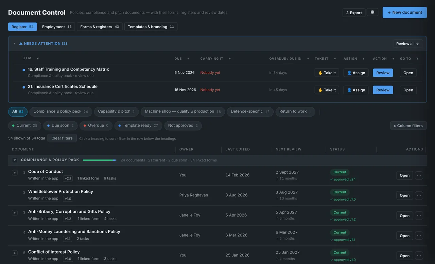The width and height of the screenshot is (435, 264).
Task: Open the Carrying It column dropdown
Action: (230, 59)
